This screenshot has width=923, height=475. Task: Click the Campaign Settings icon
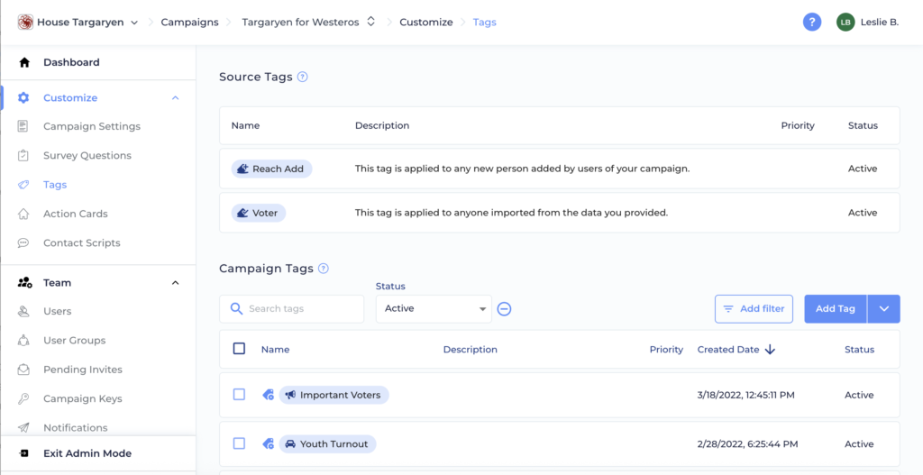(x=23, y=126)
